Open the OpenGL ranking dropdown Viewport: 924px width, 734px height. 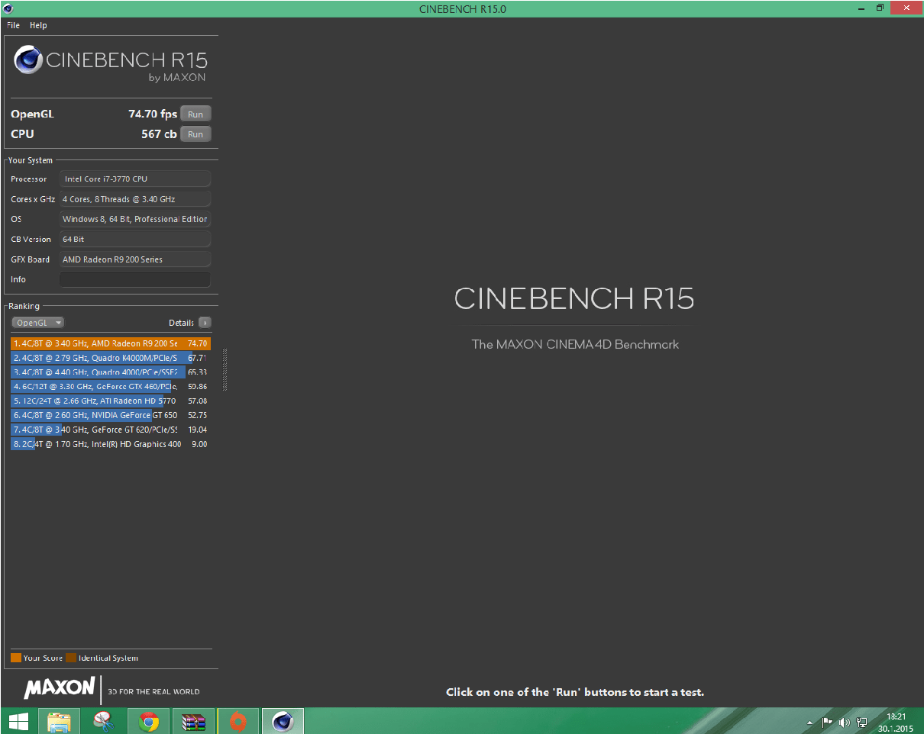(x=37, y=323)
